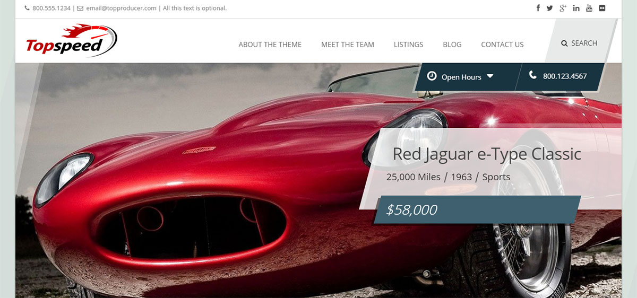Viewport: 637px width, 298px height.
Task: Click the email@topproducer.com link
Action: 121,8
